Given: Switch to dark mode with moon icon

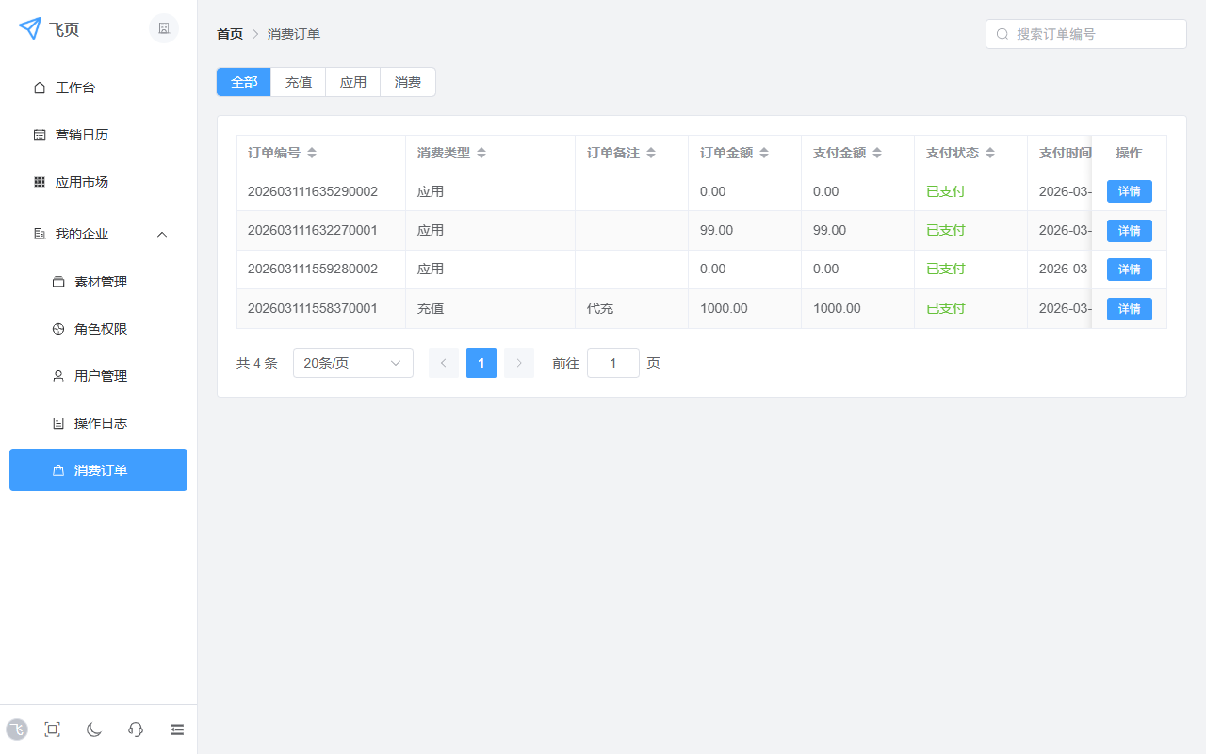Looking at the screenshot, I should point(94,729).
